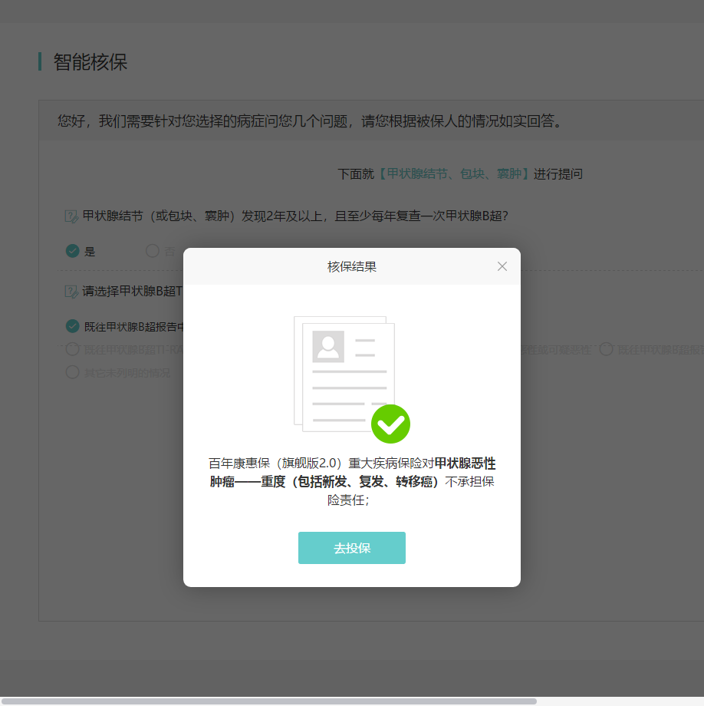
Task: Select the 是 radio option
Action: coord(81,250)
